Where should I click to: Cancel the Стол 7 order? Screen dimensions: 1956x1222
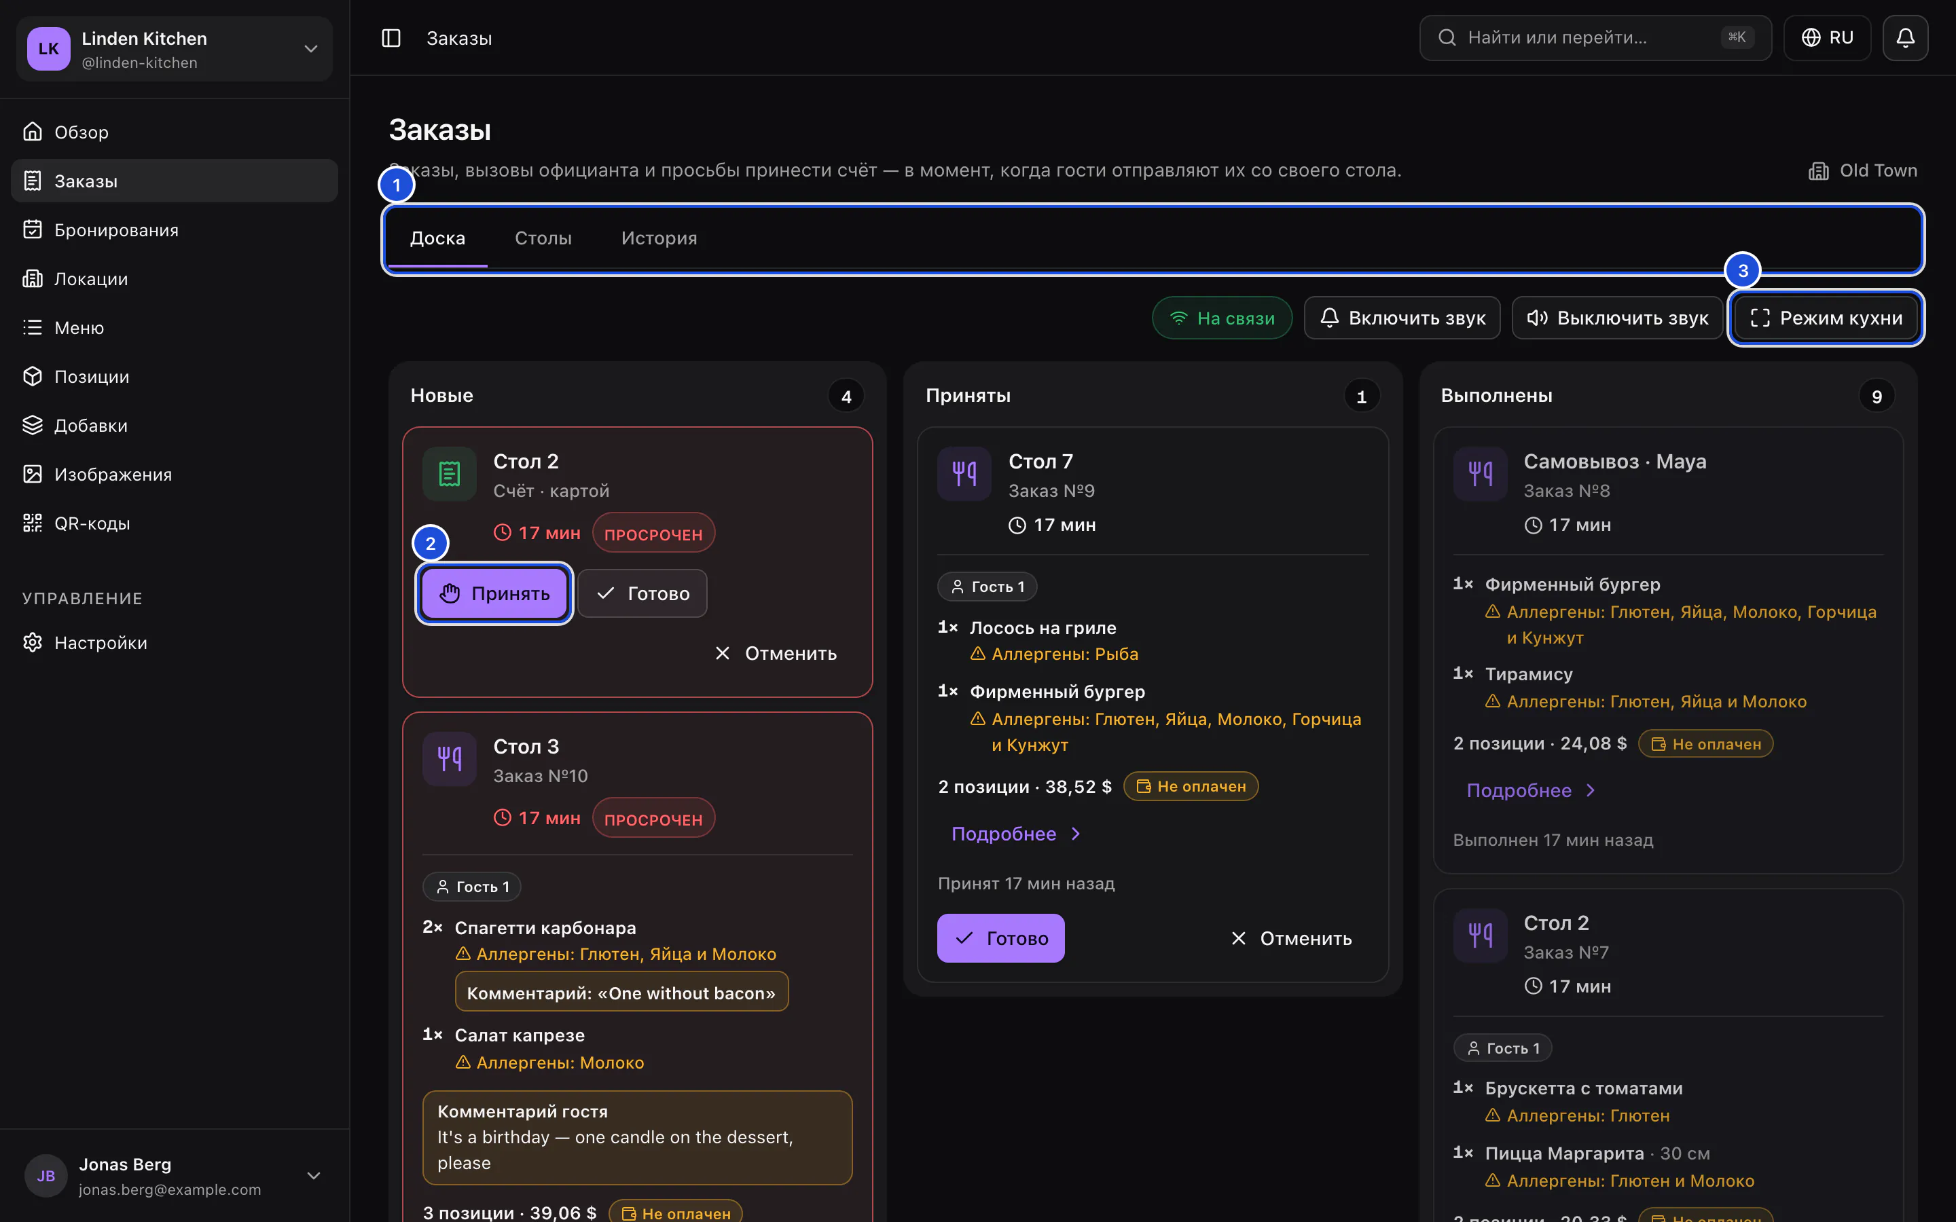pos(1292,938)
